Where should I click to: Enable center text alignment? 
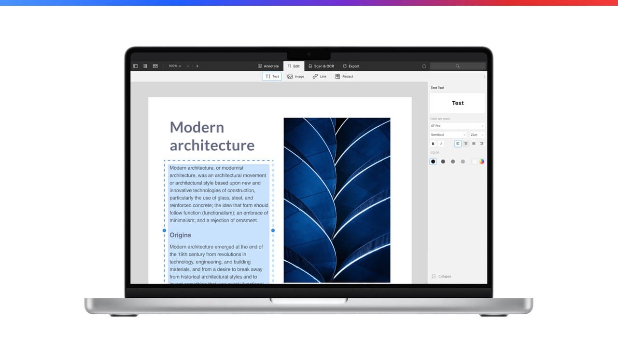click(x=465, y=143)
